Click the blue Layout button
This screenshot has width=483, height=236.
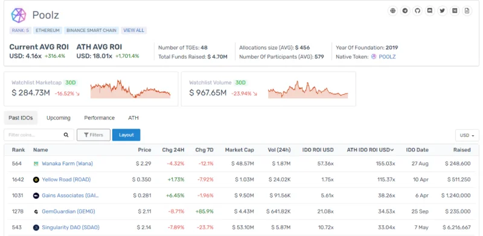(126, 135)
